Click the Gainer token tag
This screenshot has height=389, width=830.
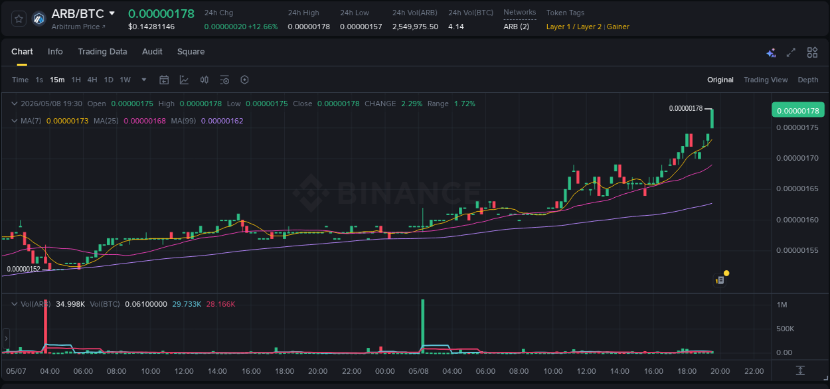coord(618,27)
